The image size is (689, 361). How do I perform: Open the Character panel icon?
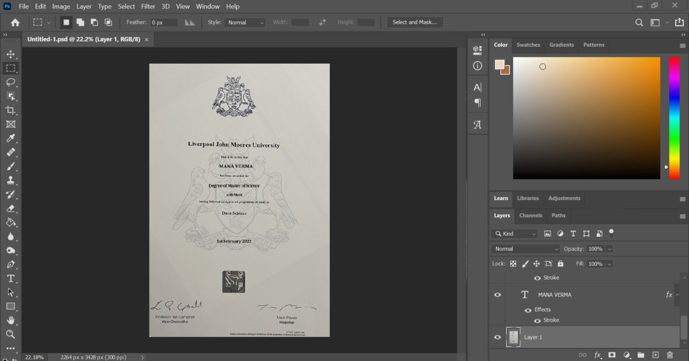click(477, 87)
